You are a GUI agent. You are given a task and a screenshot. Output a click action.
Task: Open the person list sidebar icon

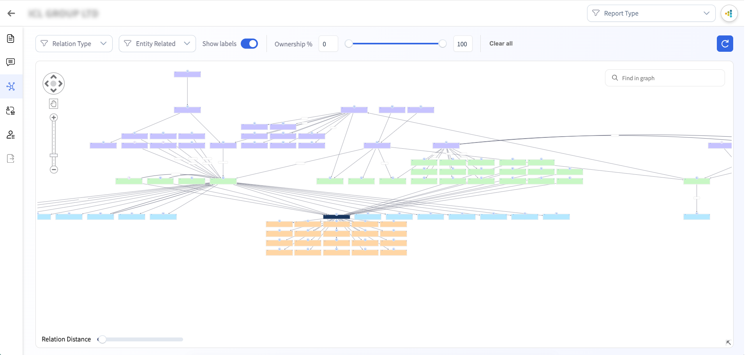(11, 135)
